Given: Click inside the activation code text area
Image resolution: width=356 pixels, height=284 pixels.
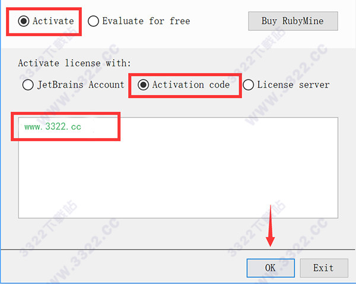Looking at the screenshot, I should click(178, 168).
